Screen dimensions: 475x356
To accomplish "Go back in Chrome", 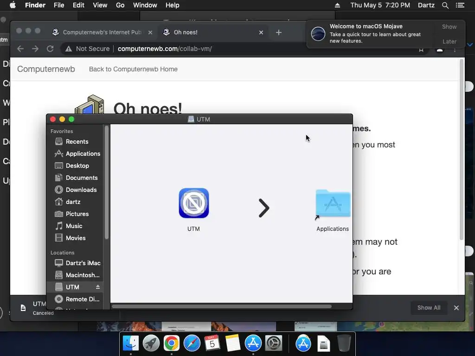I will (x=20, y=49).
